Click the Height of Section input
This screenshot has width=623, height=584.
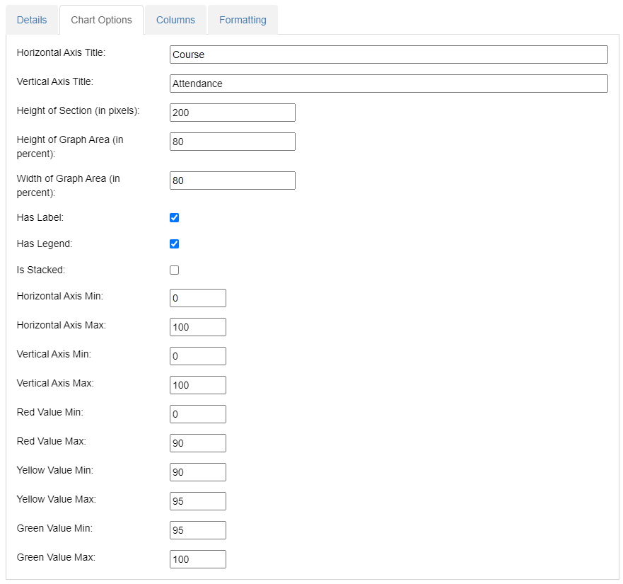tap(233, 113)
